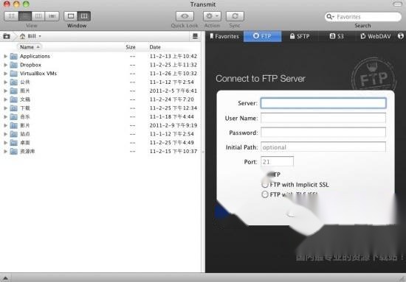The image size is (406, 282).
Task: Expand the Dropbox folder
Action: coord(5,65)
